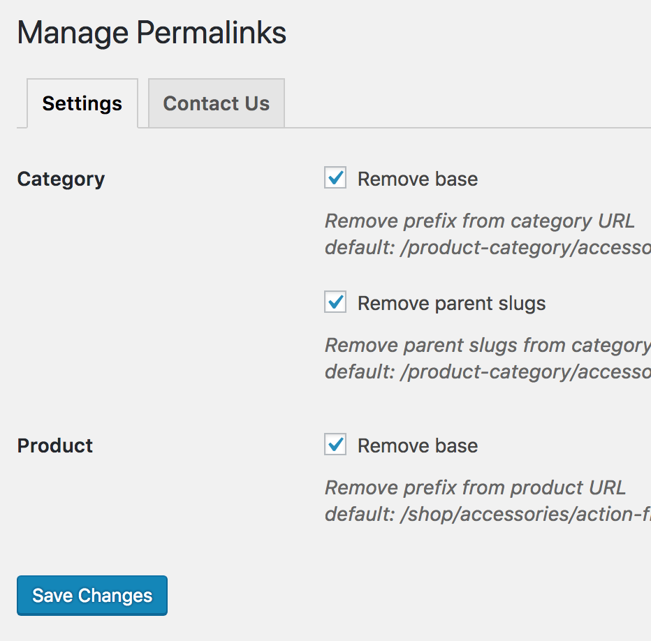
Task: Click 'Remove prefix from category URL' description
Action: [480, 221]
